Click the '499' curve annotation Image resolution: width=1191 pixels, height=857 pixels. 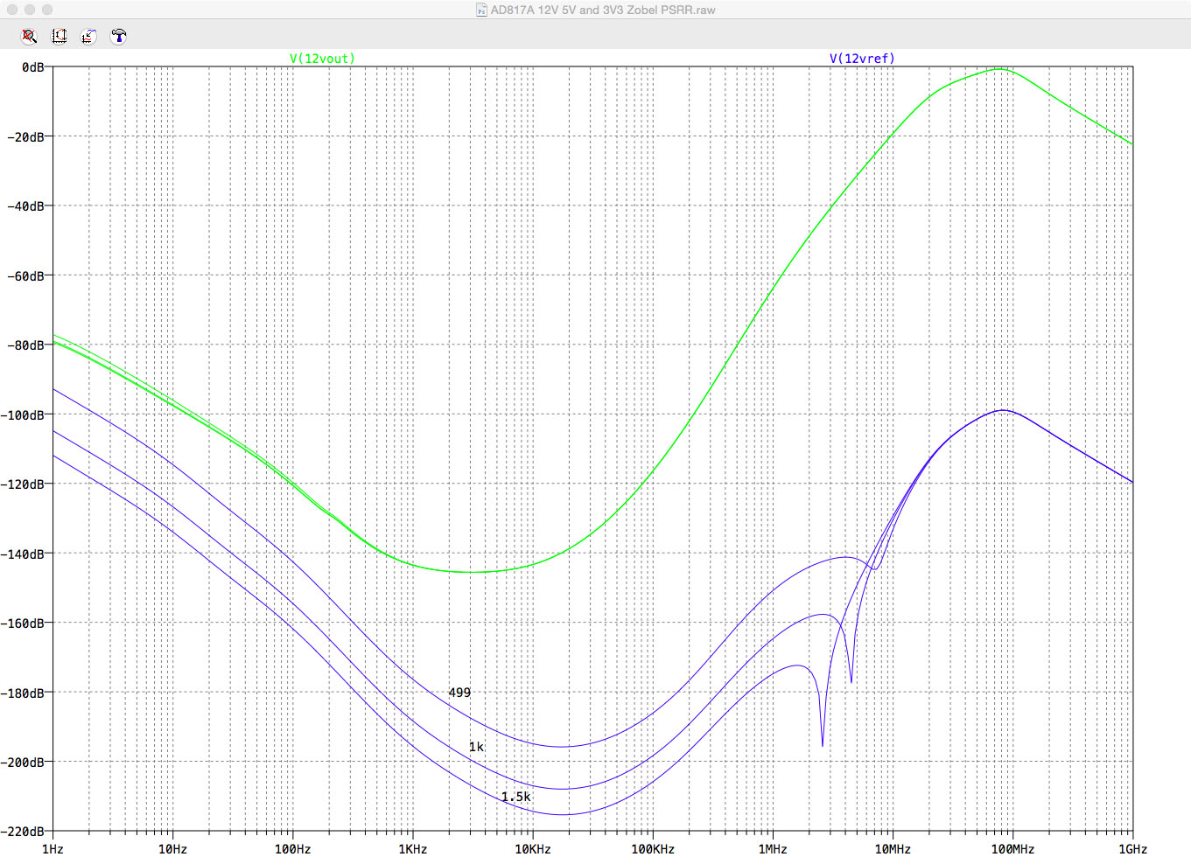pyautogui.click(x=459, y=693)
